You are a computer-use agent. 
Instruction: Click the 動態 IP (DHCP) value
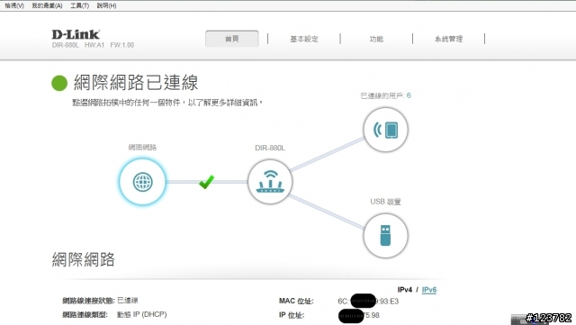(142, 314)
